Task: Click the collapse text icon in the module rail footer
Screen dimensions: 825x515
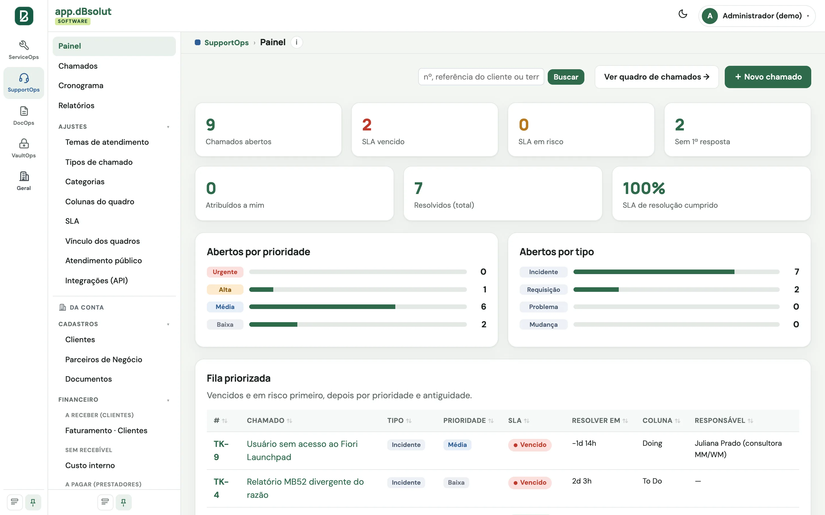Action: 15,502
